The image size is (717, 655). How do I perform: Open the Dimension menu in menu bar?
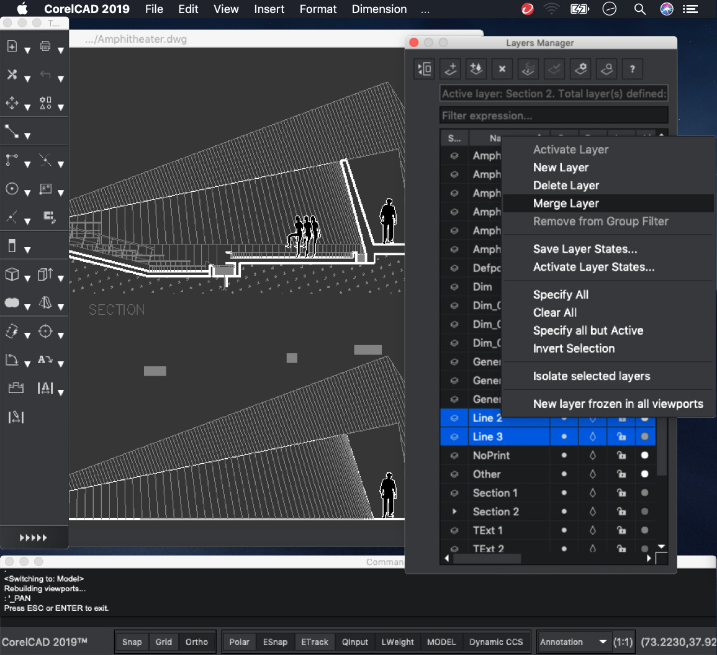[379, 9]
